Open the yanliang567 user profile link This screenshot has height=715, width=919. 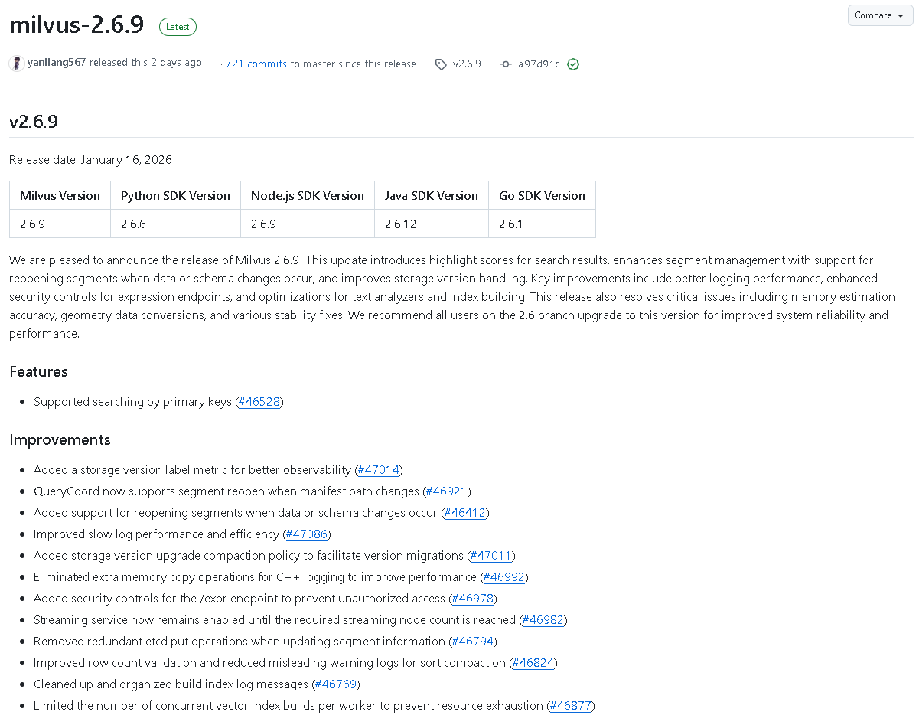[x=57, y=63]
